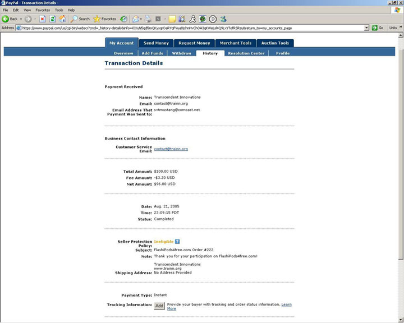Screen dimensions: 404x323
Task: Select the My Account tab
Action: tap(122, 43)
